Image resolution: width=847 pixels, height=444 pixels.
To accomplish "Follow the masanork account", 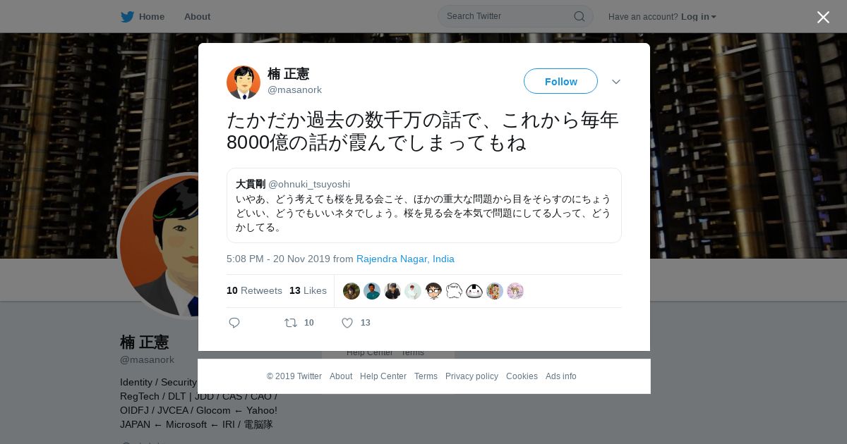I will [x=560, y=81].
